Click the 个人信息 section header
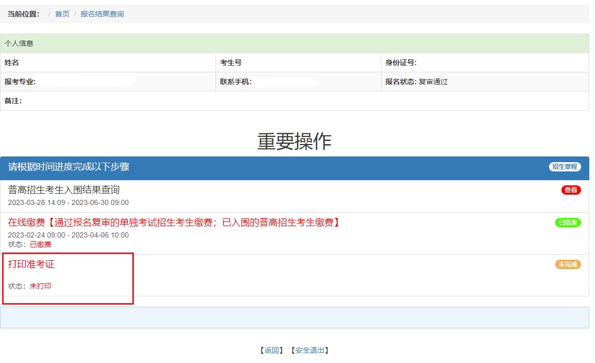Screen dimensions: 595x363 pos(19,43)
